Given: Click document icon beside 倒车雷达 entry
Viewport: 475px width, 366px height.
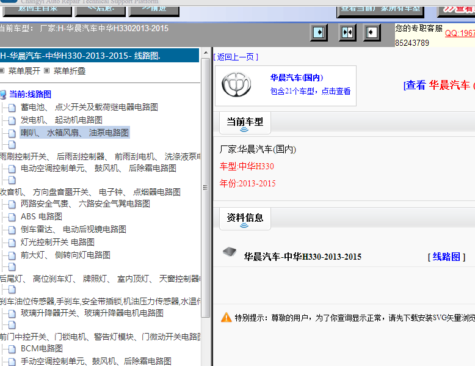Looking at the screenshot, I should (12, 230).
